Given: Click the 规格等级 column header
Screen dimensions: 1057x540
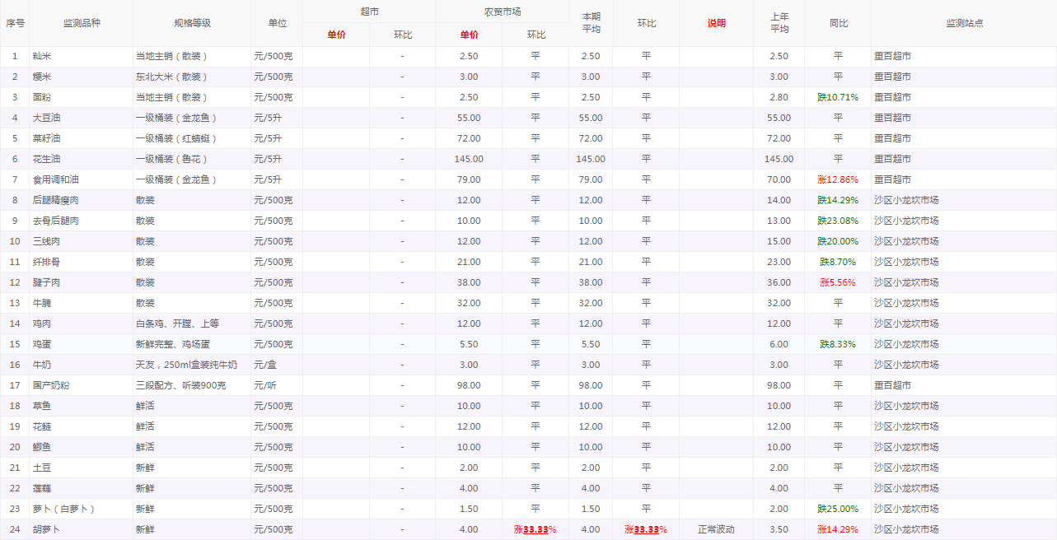Looking at the screenshot, I should point(192,23).
